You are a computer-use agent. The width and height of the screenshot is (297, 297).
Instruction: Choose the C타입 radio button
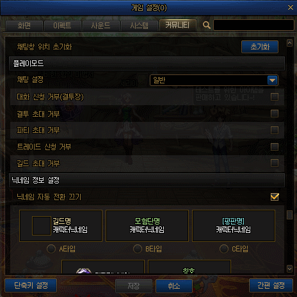coord(224,249)
